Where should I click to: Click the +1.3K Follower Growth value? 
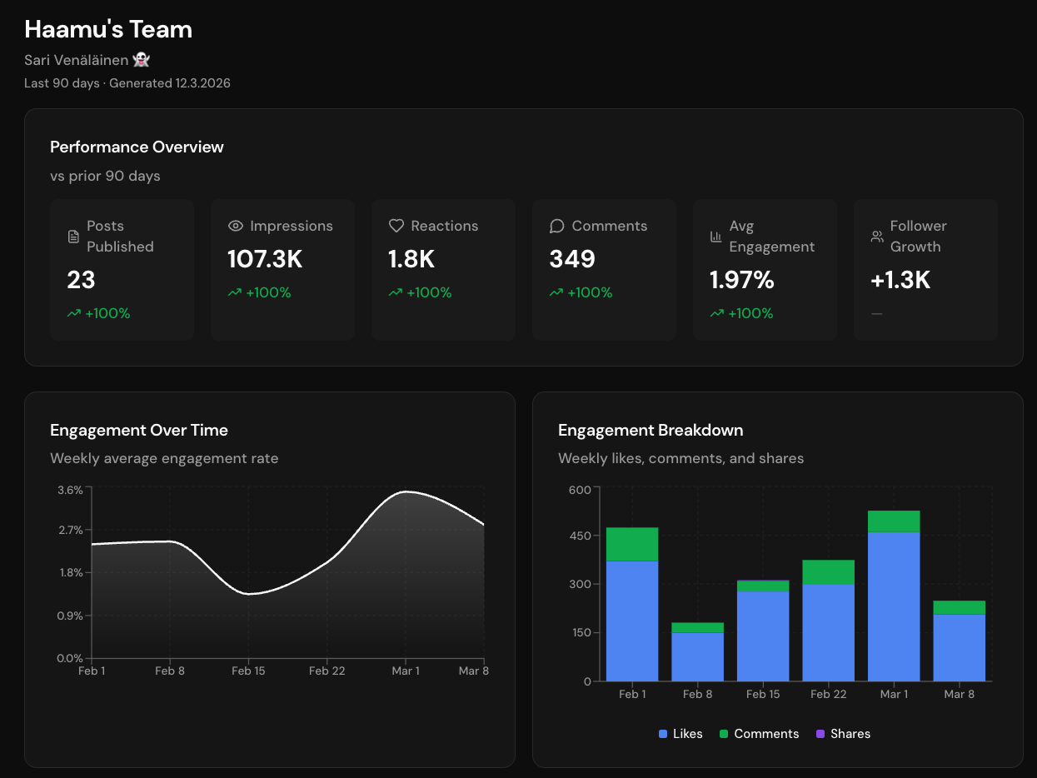click(899, 281)
